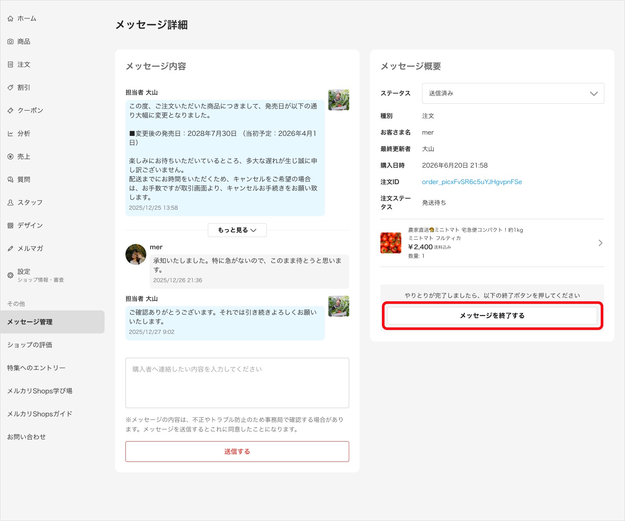This screenshot has height=521, width=625.
Task: Expand messages with もっと見る
Action: click(x=237, y=230)
